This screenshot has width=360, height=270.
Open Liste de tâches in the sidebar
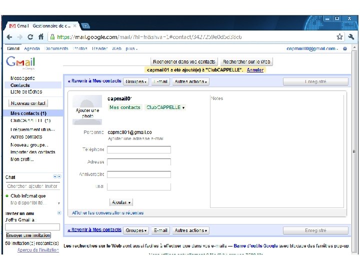[x=26, y=92]
